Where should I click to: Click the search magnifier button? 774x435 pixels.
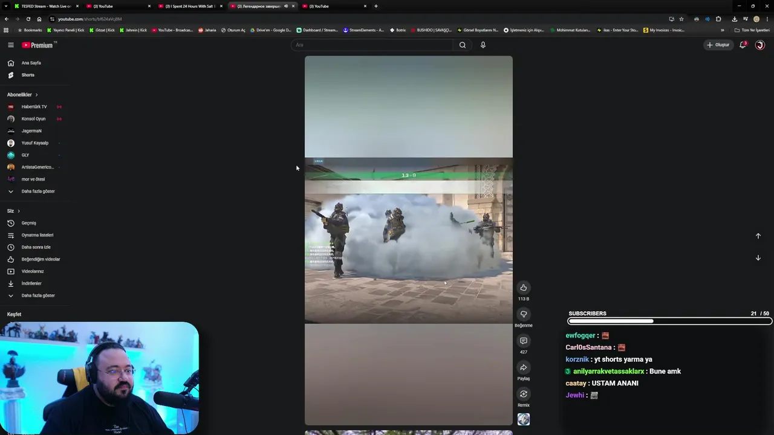tap(463, 45)
